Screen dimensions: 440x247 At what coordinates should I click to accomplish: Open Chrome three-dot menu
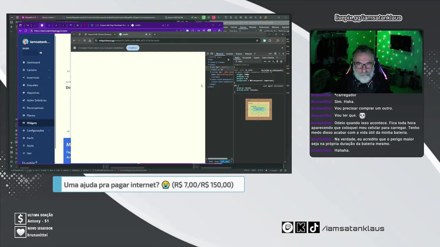point(283,40)
